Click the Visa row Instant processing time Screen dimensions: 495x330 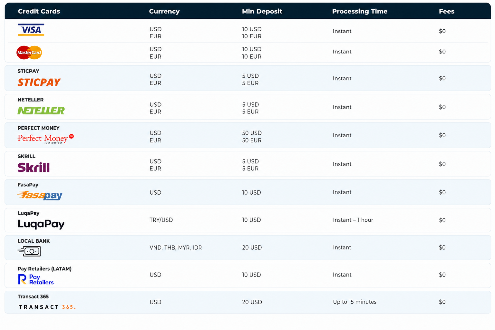[342, 31]
